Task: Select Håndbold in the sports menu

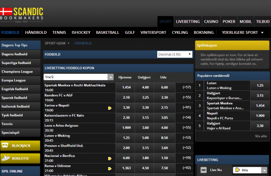Action: pyautogui.click(x=36, y=32)
